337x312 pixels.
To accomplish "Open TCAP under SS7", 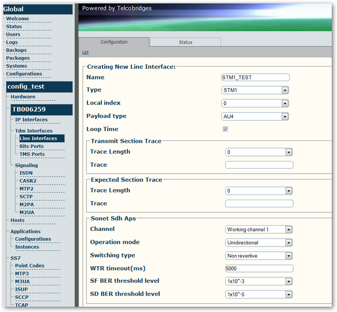I will 21,305.
